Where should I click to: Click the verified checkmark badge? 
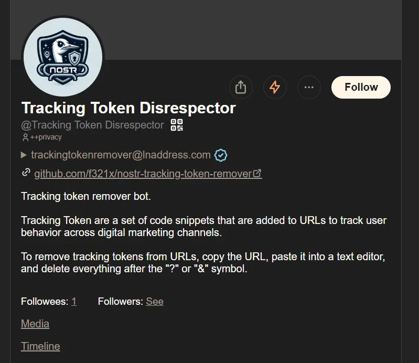[x=220, y=155]
